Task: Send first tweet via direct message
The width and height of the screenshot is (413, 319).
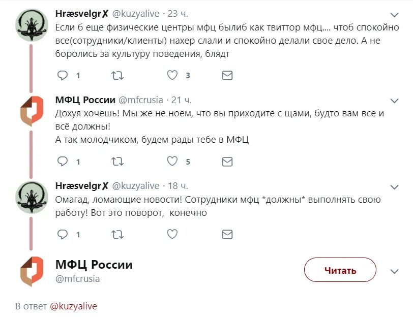Action: [227, 76]
